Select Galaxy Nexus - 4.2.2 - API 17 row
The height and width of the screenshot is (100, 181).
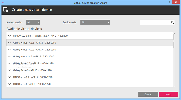90,50
